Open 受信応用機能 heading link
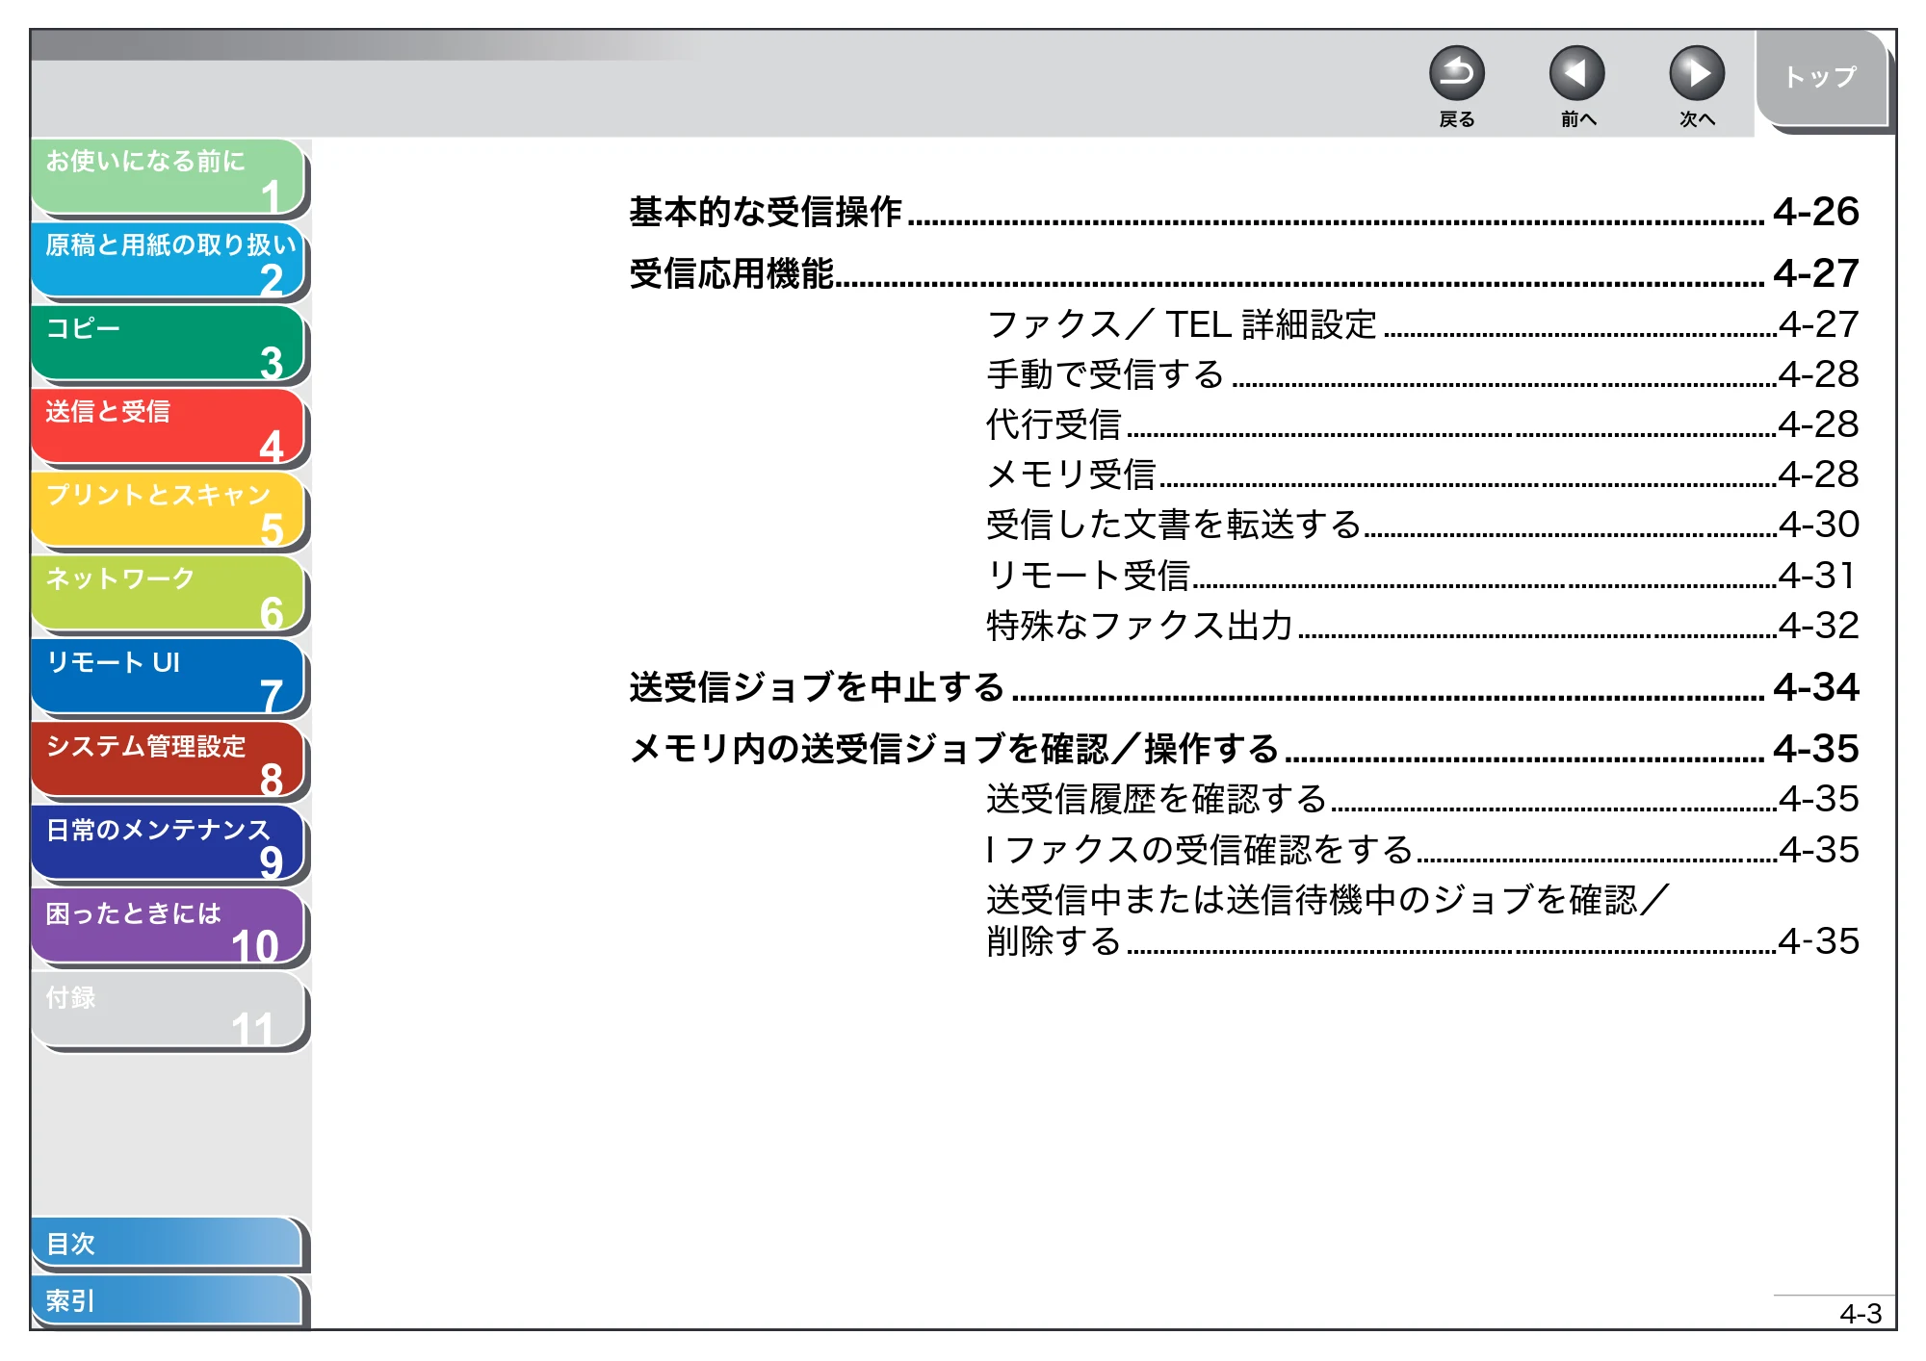 click(1243, 273)
